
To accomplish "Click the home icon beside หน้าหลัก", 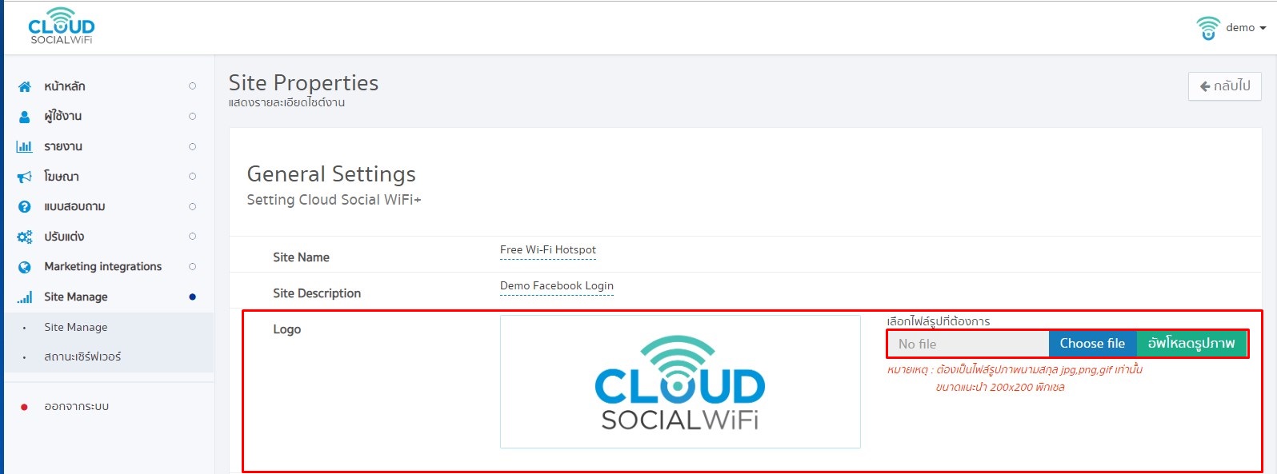I will (25, 86).
